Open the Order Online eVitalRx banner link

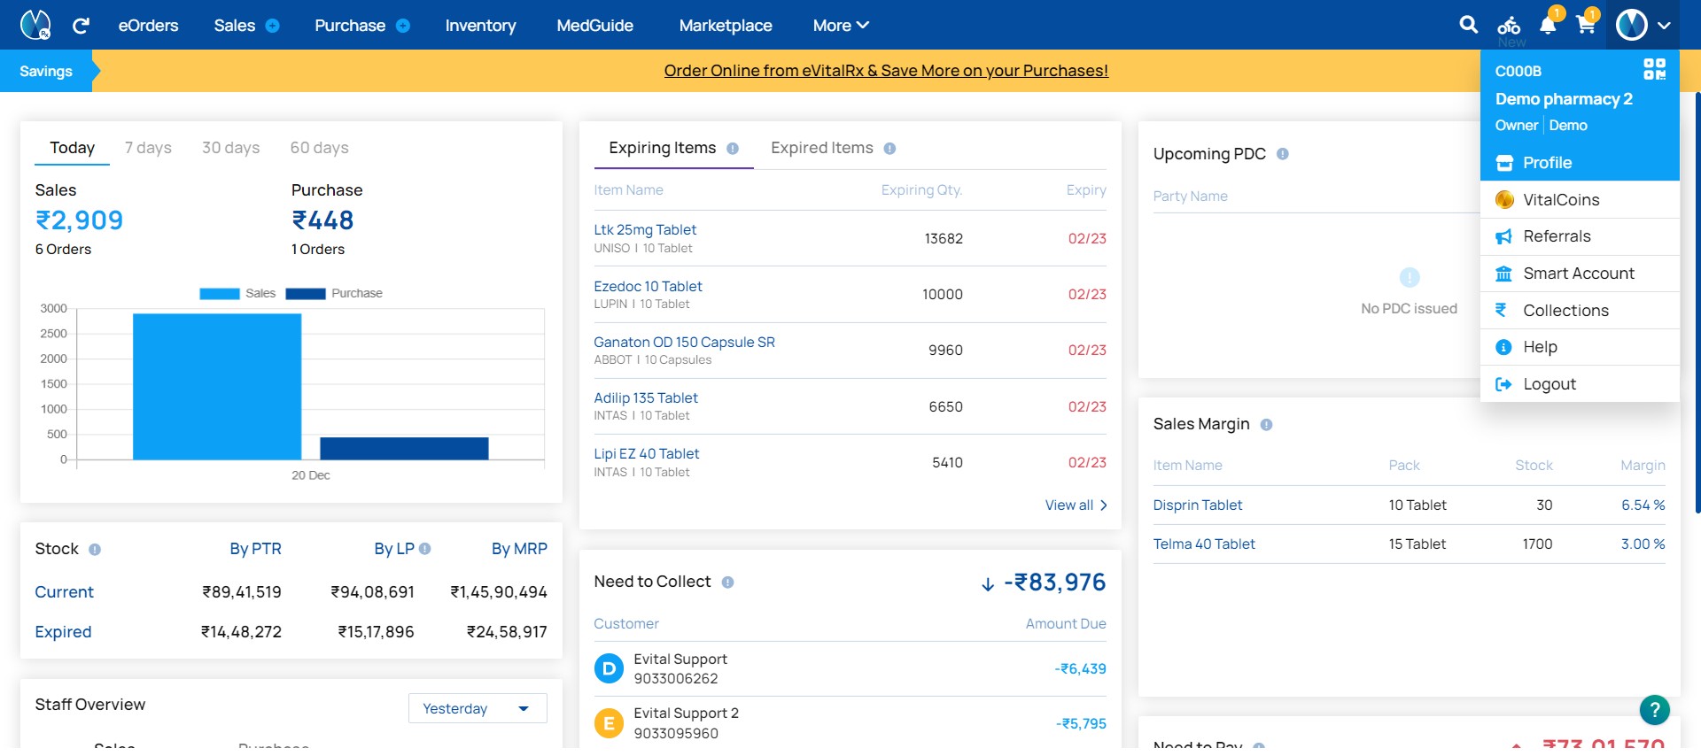tap(886, 71)
